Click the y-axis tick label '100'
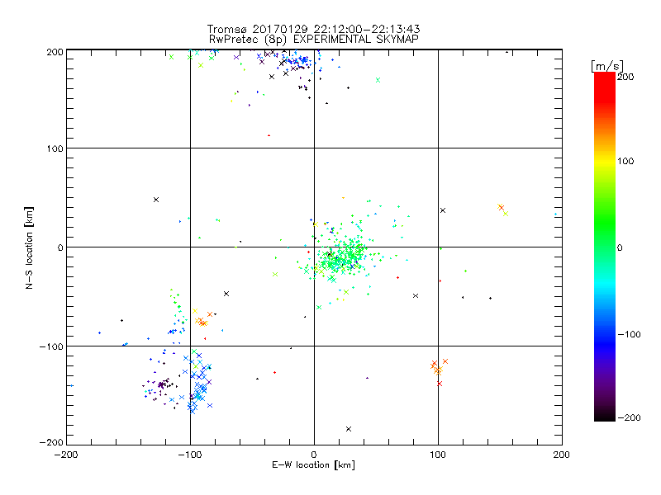This screenshot has width=661, height=495. click(x=55, y=148)
